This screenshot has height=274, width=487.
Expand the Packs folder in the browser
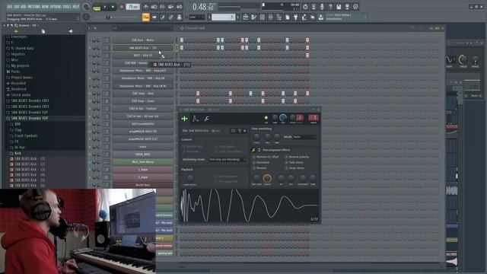tap(15, 72)
